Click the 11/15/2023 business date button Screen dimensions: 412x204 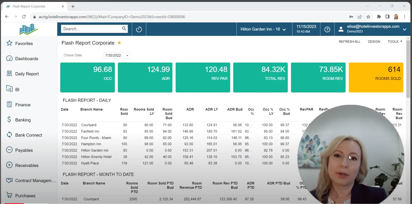click(x=306, y=29)
